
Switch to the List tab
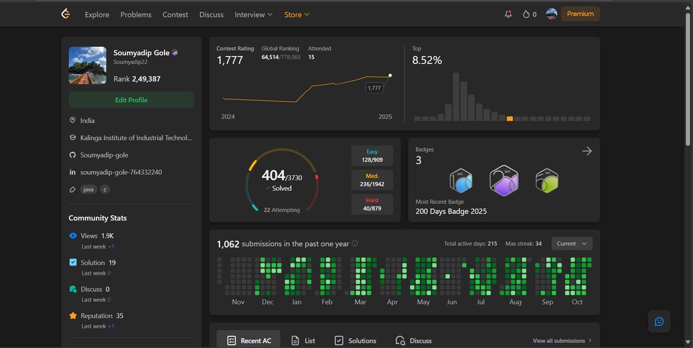point(303,340)
